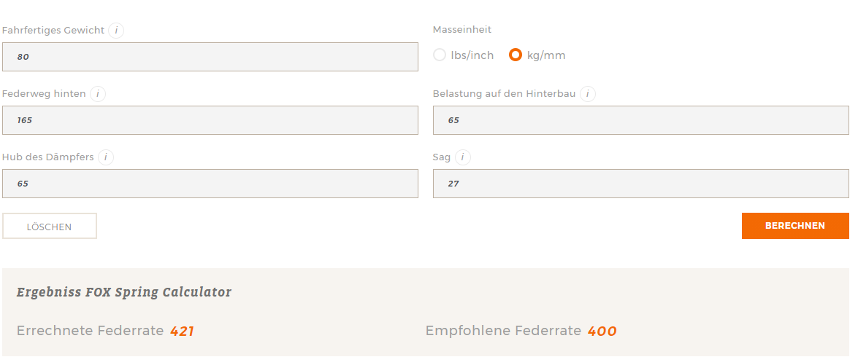Show info for Hub des Dämpfers

tap(106, 157)
